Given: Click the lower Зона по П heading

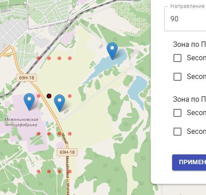Looking at the screenshot, I should click(190, 99).
